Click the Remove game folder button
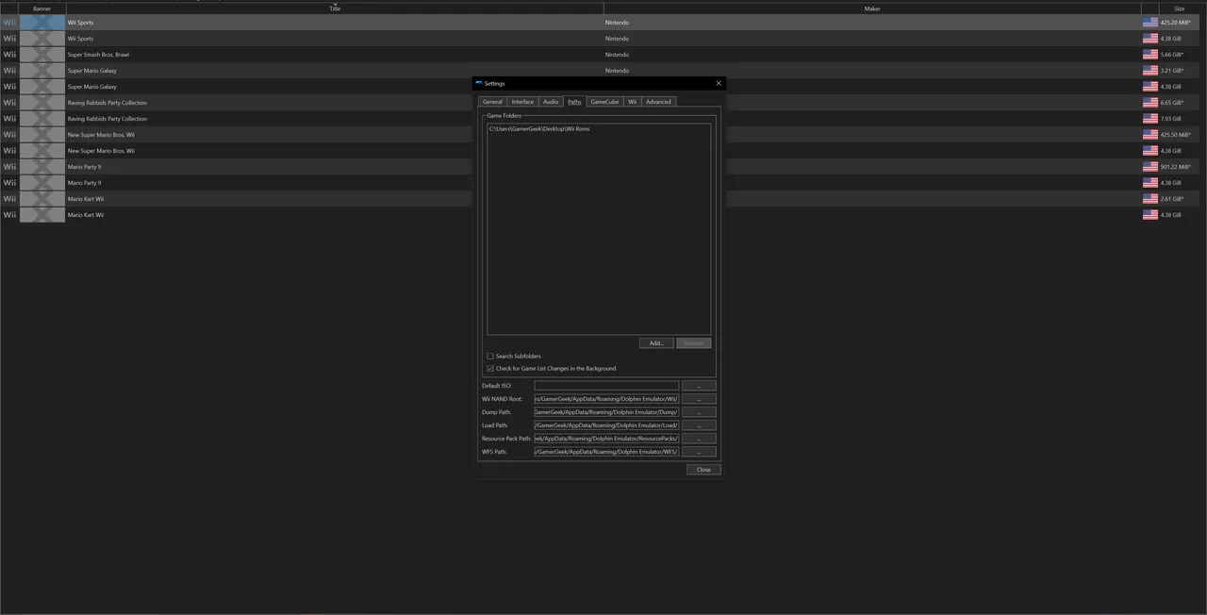The image size is (1207, 615). (694, 343)
